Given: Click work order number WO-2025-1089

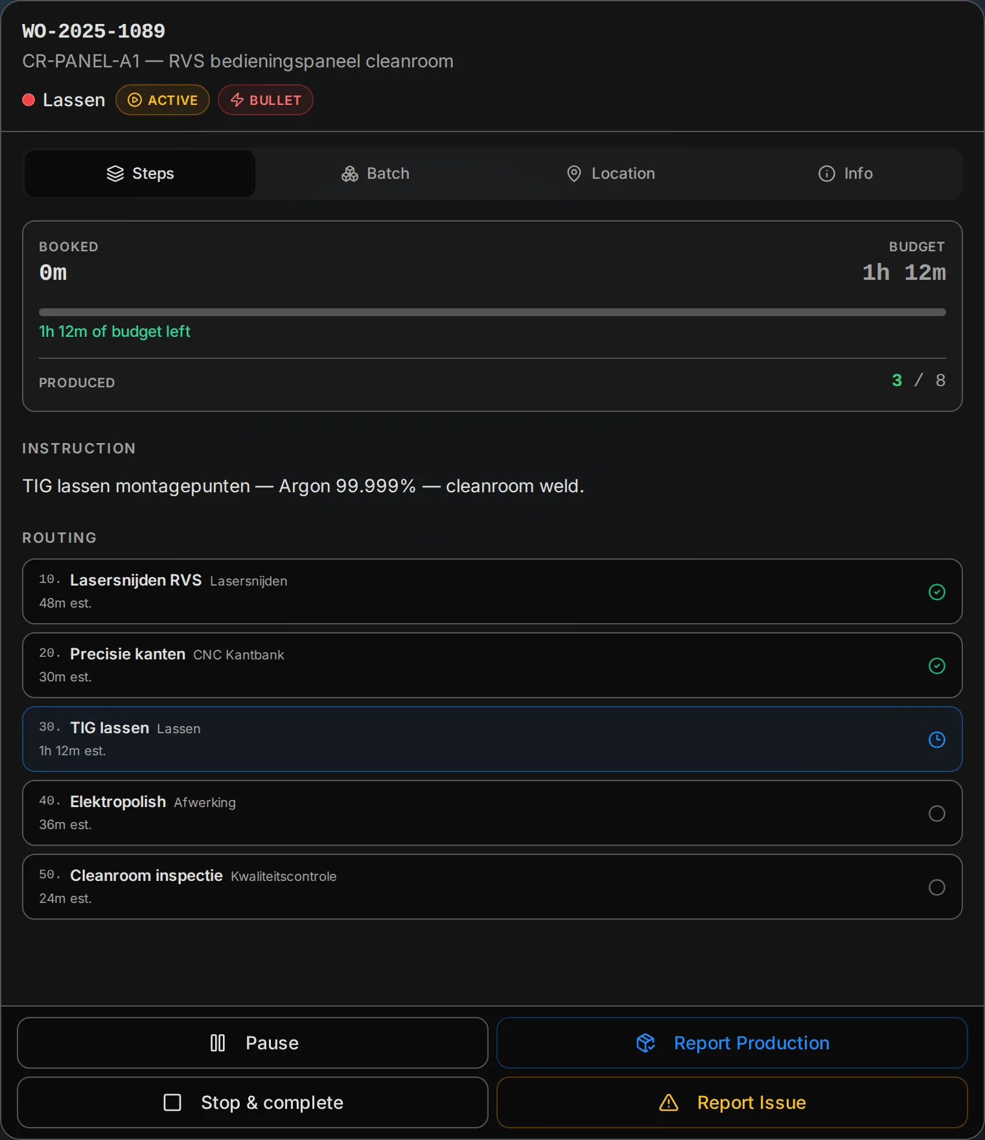Looking at the screenshot, I should pyautogui.click(x=94, y=31).
